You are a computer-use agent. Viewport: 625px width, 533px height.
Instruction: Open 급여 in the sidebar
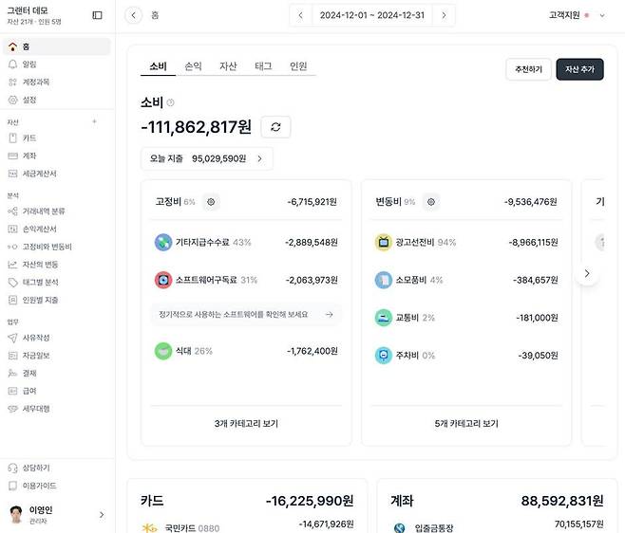[56, 391]
